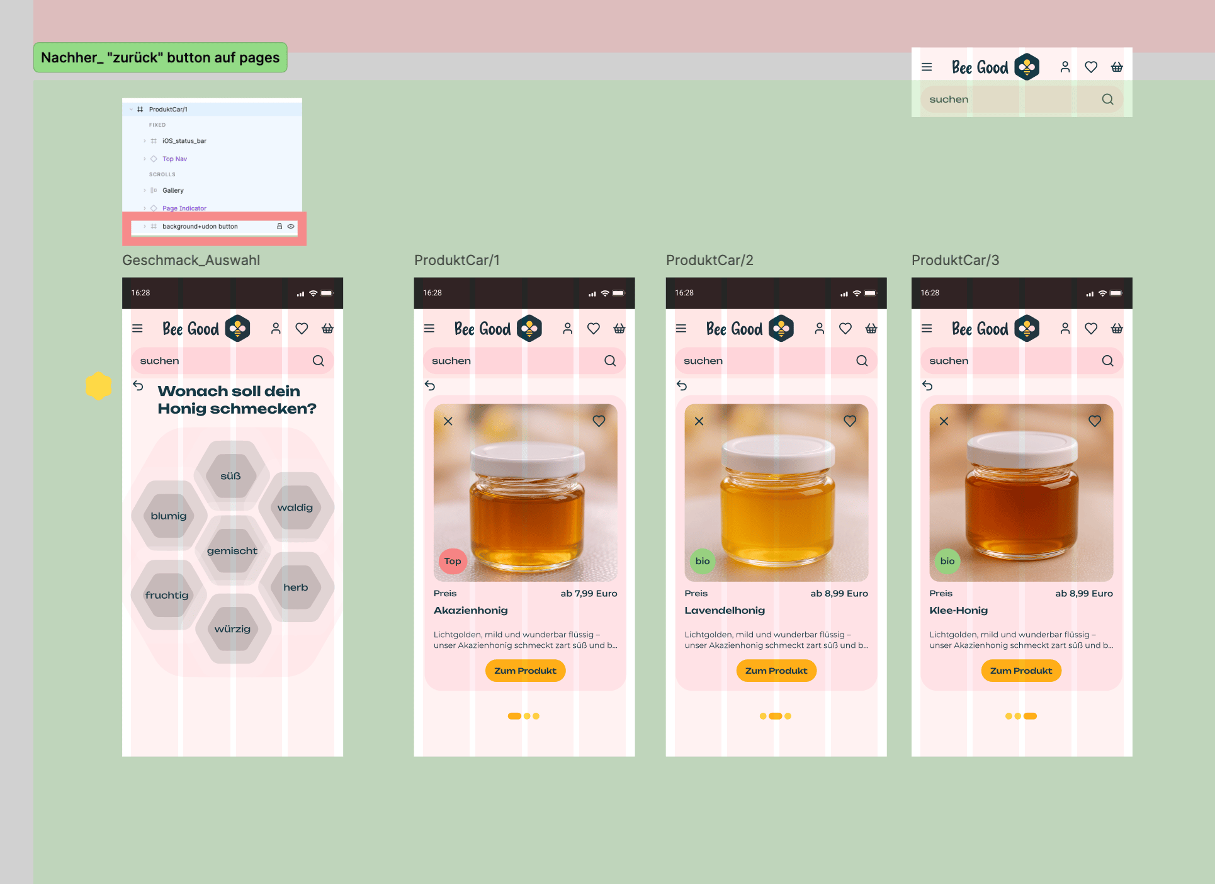Click back arrow on ProduktCar/3 screen
The image size is (1215, 884).
[927, 385]
